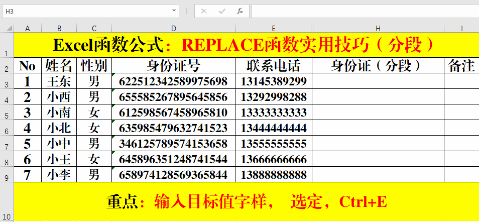Click empty 备注 cell in 小西's row
The width and height of the screenshot is (479, 222).
461,96
